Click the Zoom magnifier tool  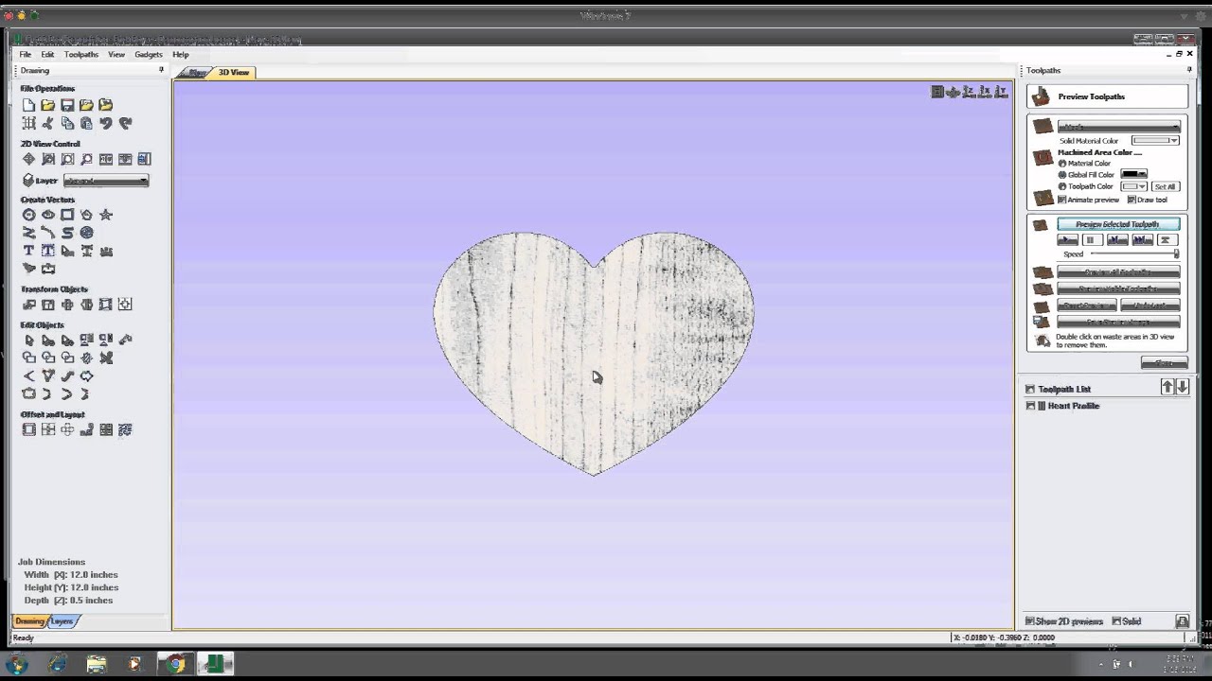[86, 159]
